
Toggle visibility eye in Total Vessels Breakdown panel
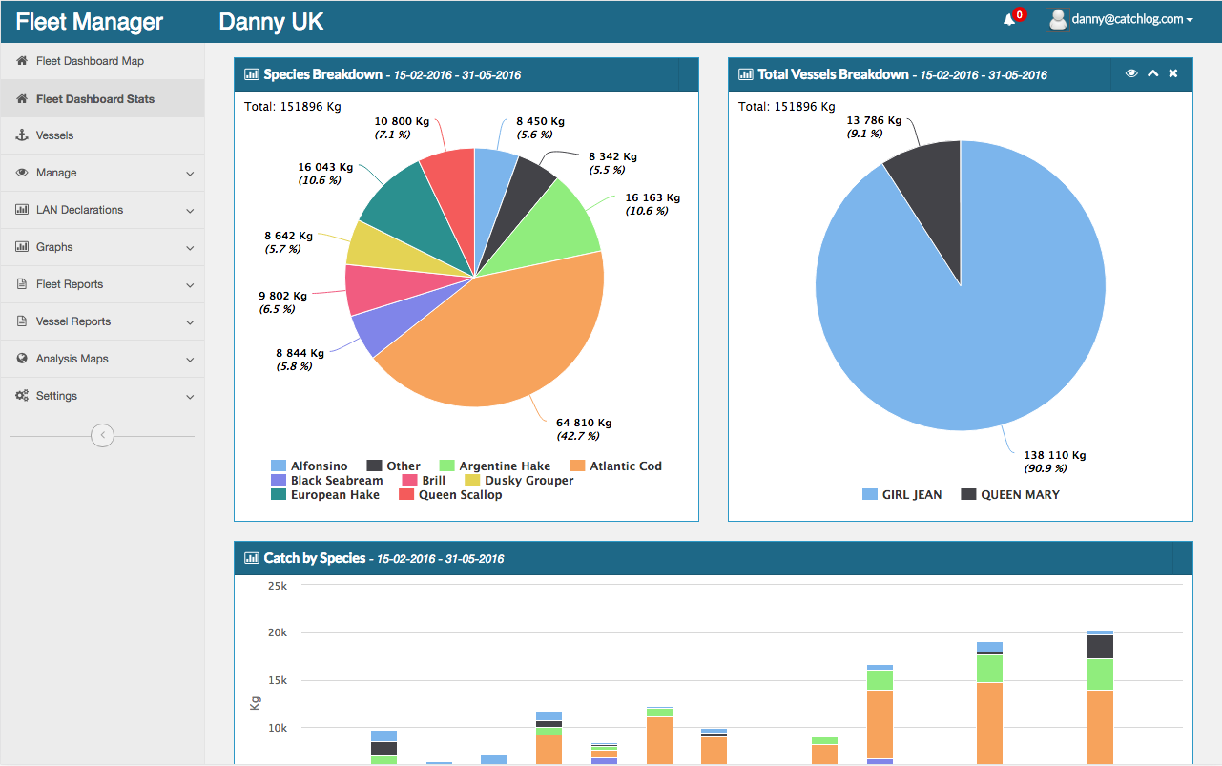1131,73
